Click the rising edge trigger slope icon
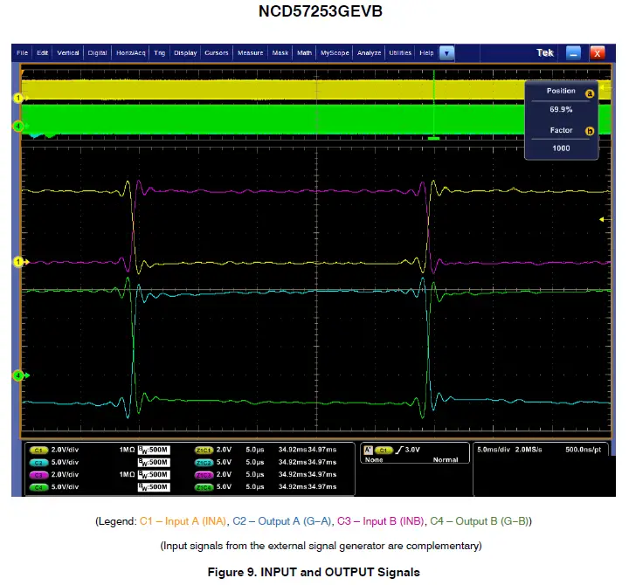 398,450
